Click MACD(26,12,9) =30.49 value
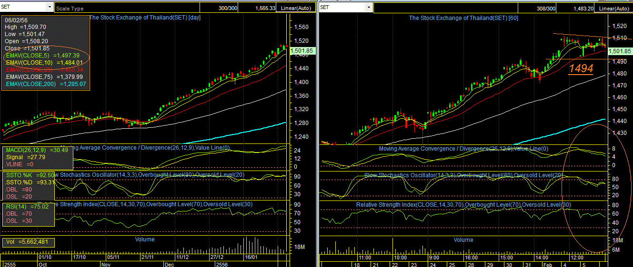 coord(37,150)
